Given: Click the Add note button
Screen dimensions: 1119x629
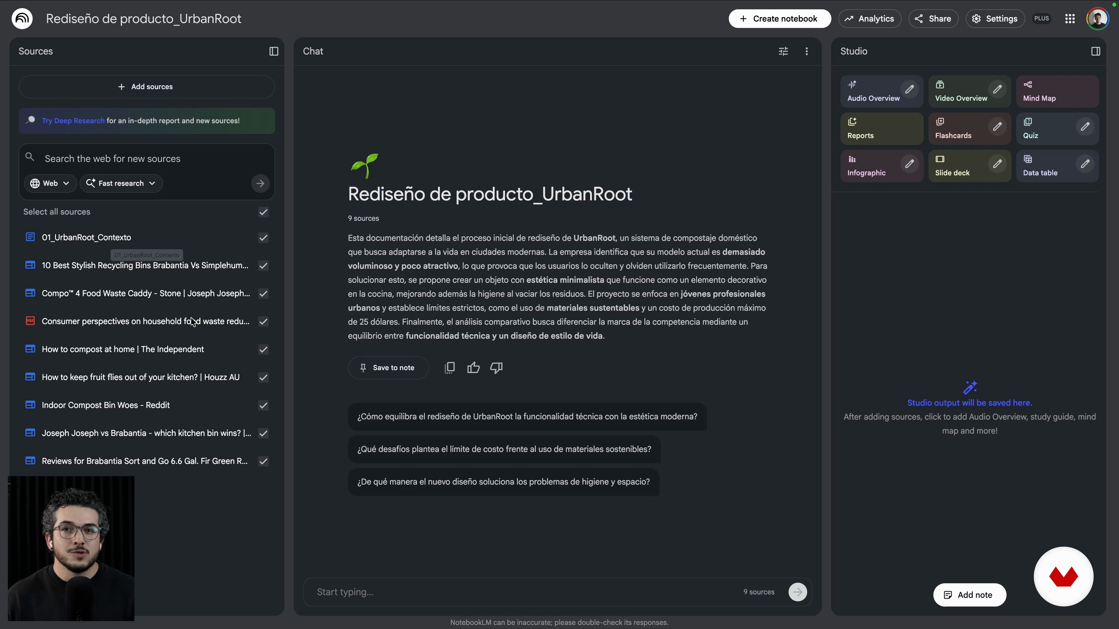Looking at the screenshot, I should pyautogui.click(x=970, y=595).
